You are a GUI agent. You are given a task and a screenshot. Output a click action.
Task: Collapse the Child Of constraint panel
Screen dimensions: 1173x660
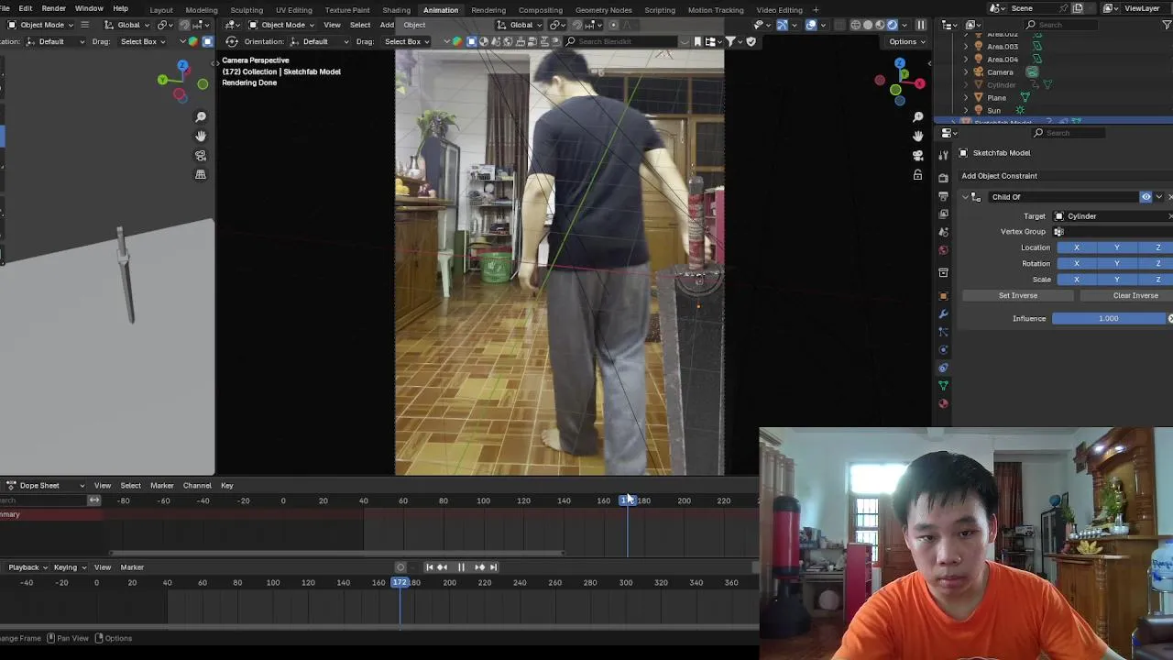(x=965, y=197)
